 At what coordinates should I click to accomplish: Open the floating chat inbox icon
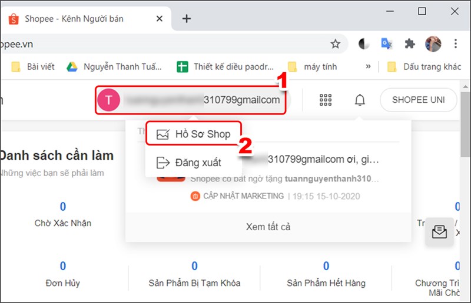pos(439,232)
